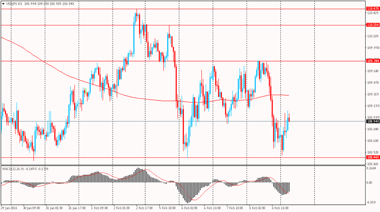The height and width of the screenshot is (212, 380).
Task: Click the 108.680 price axis label
Action: click(x=373, y=141)
